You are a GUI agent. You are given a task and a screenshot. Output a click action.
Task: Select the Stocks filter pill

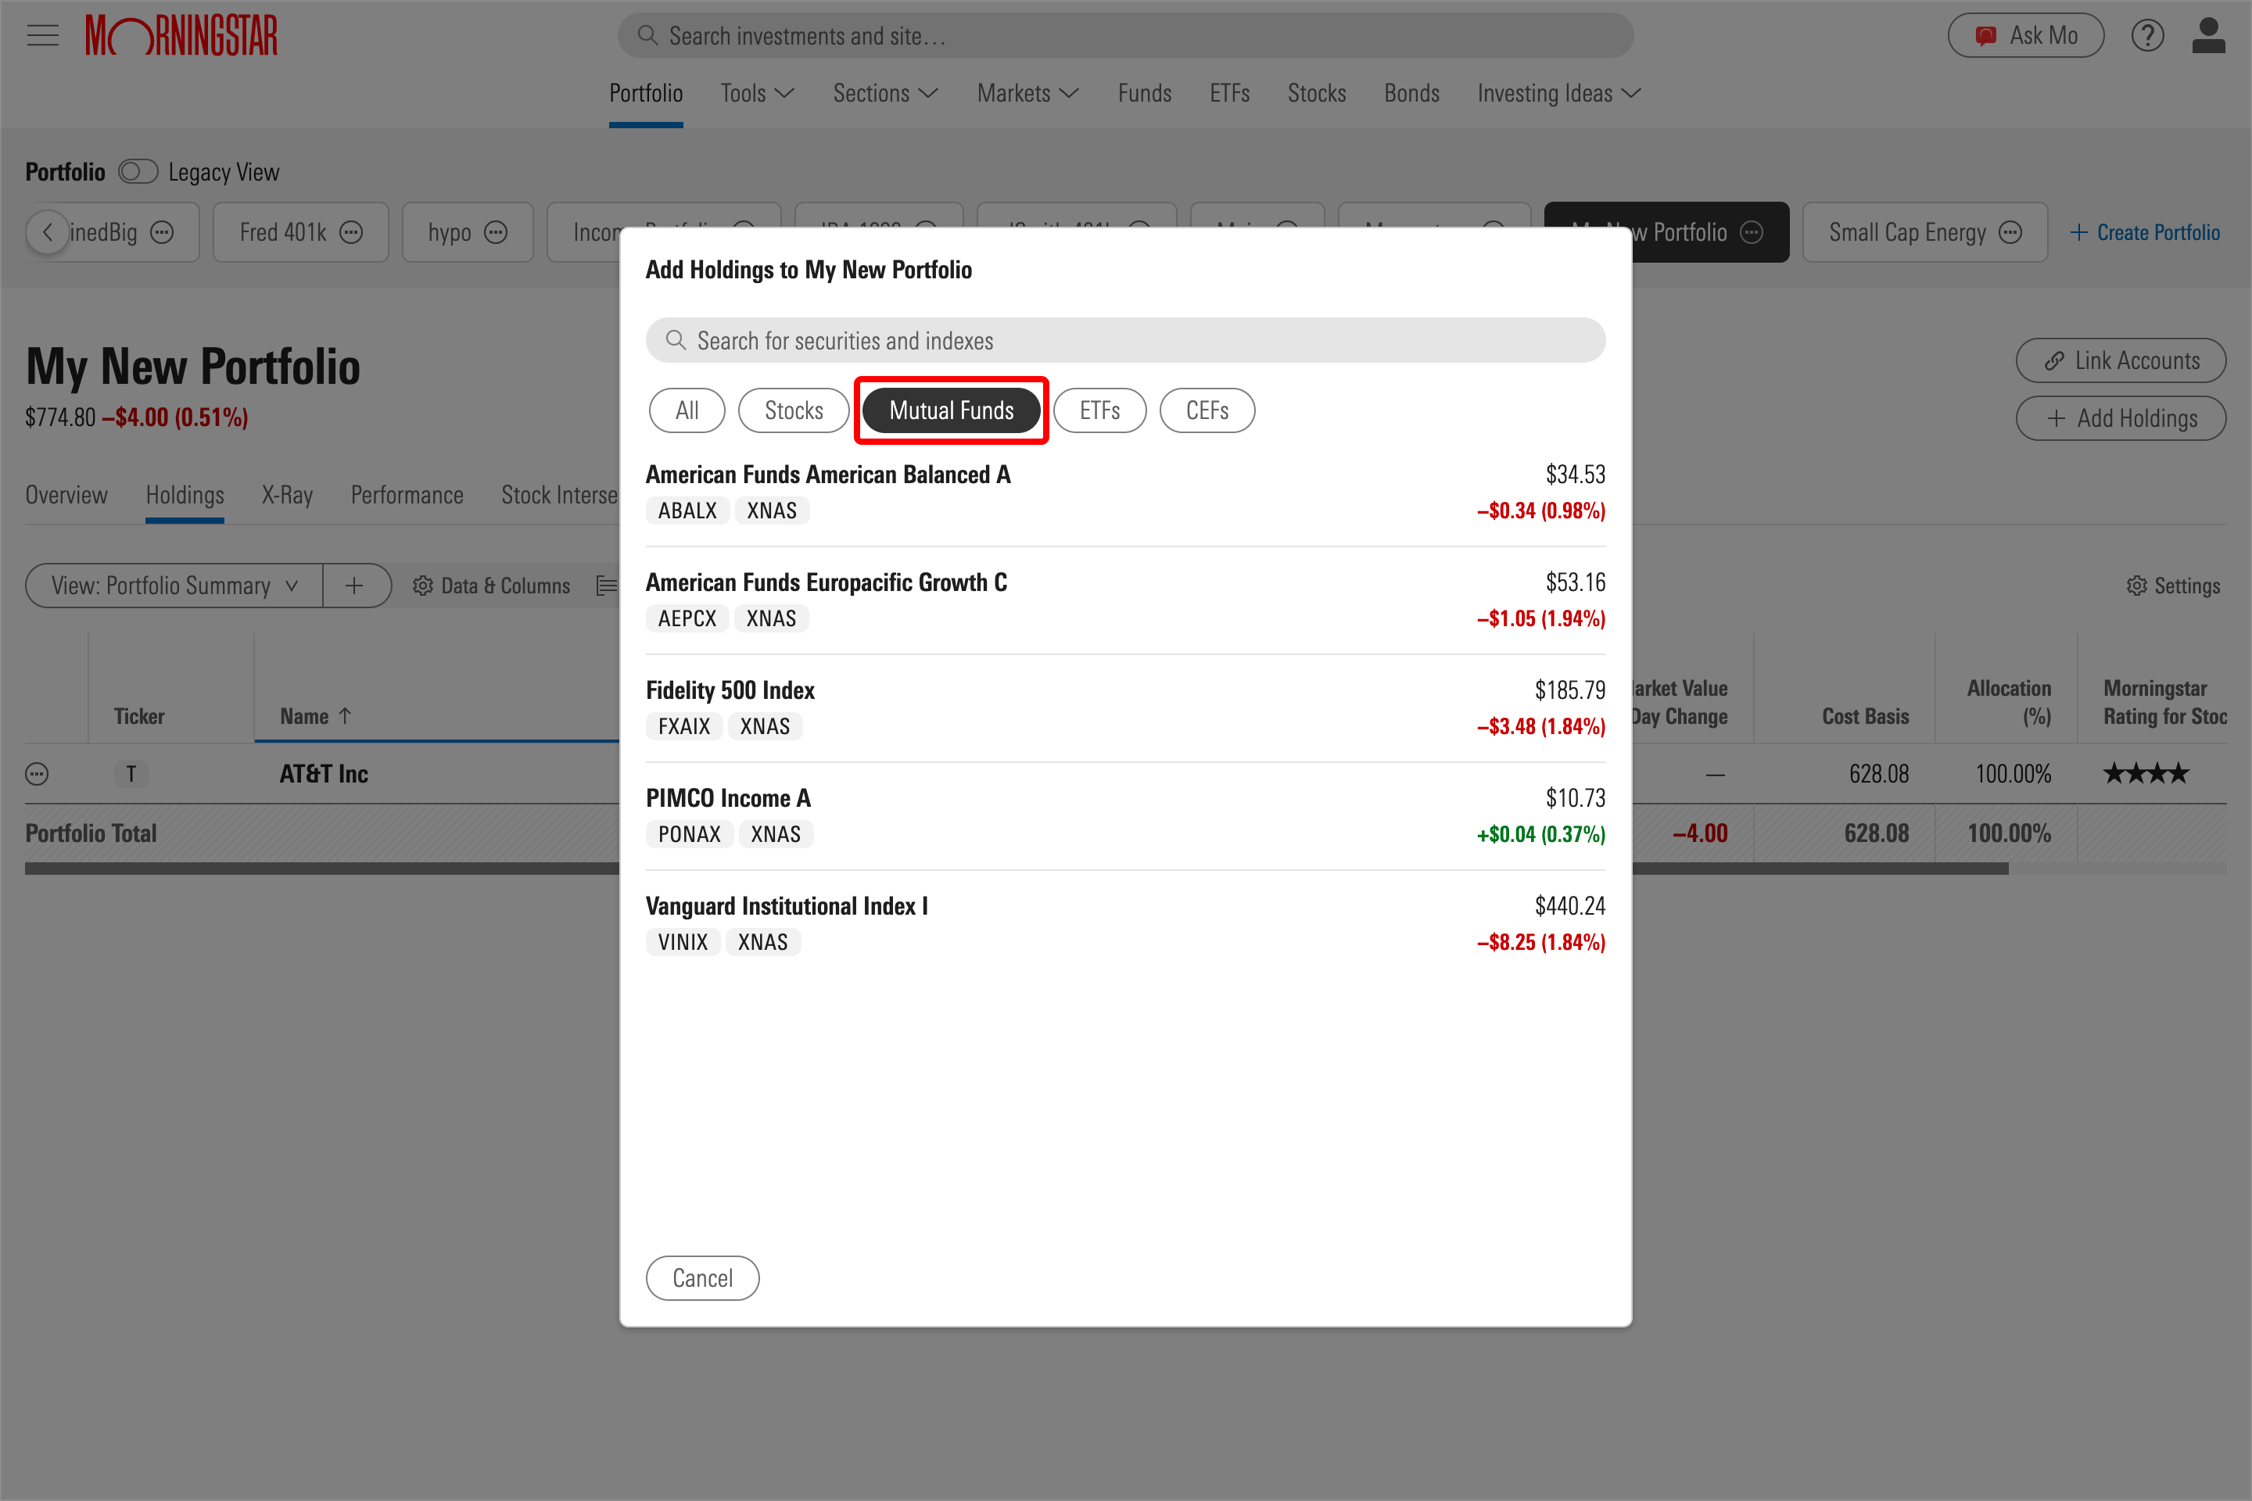(794, 410)
